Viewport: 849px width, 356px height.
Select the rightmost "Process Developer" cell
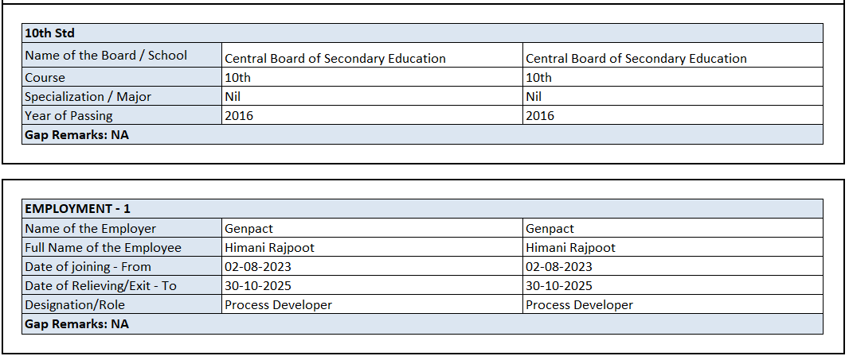[579, 305]
